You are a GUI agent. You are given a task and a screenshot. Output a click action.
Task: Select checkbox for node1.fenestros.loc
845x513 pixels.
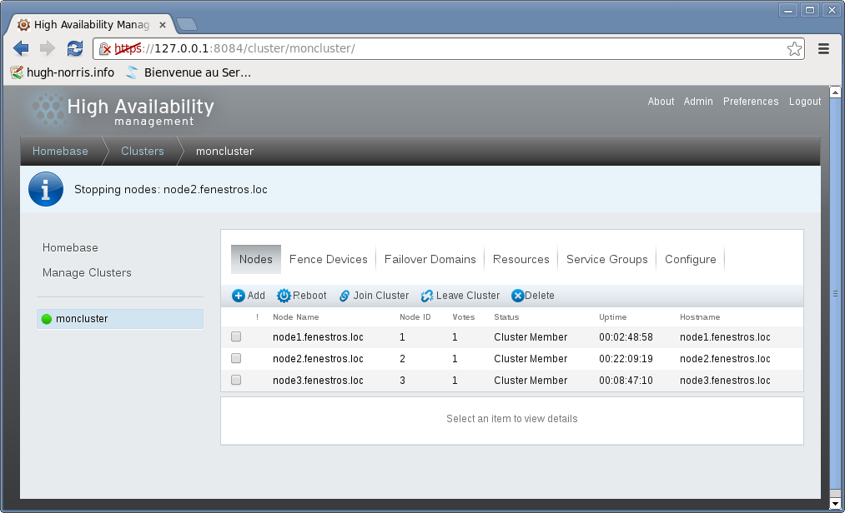point(236,337)
